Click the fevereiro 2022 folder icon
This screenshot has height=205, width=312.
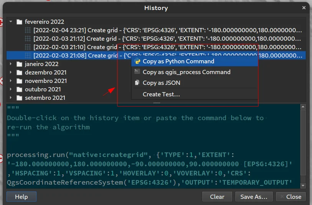pos(19,22)
